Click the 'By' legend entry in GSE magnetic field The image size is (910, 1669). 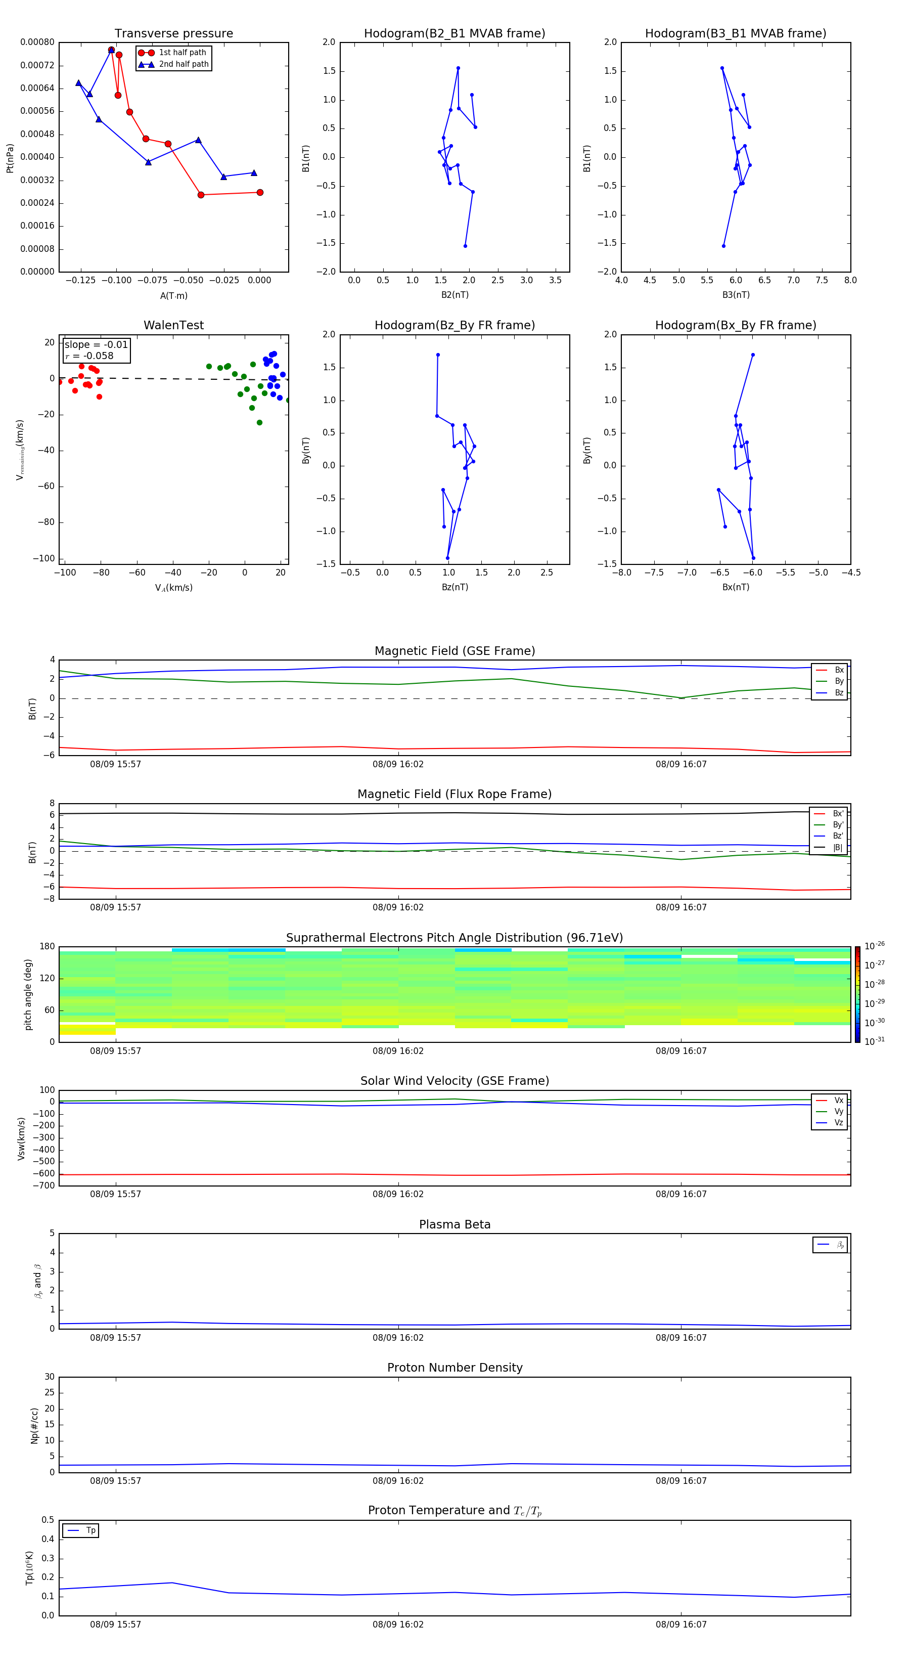tap(830, 681)
